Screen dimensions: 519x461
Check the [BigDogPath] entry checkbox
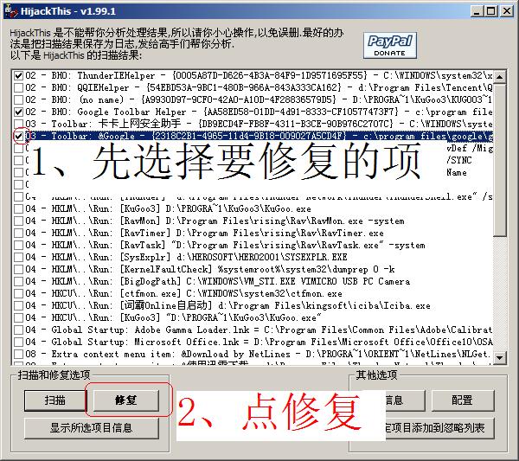(x=18, y=281)
